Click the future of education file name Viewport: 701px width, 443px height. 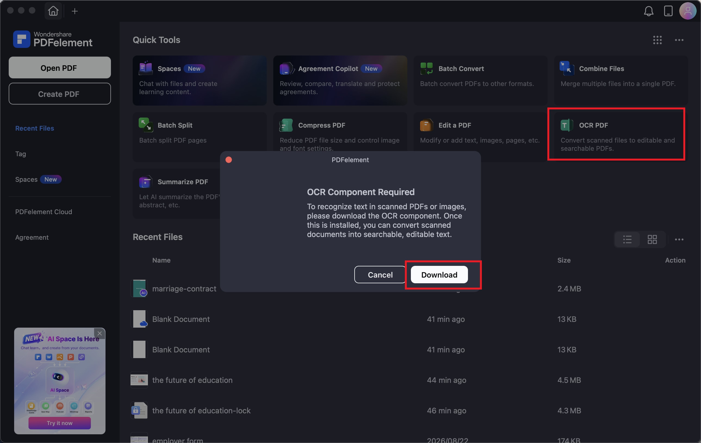[193, 380]
